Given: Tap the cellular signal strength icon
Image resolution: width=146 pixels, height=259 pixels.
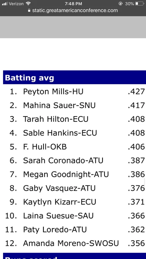Looking at the screenshot, I should click(x=5, y=4).
